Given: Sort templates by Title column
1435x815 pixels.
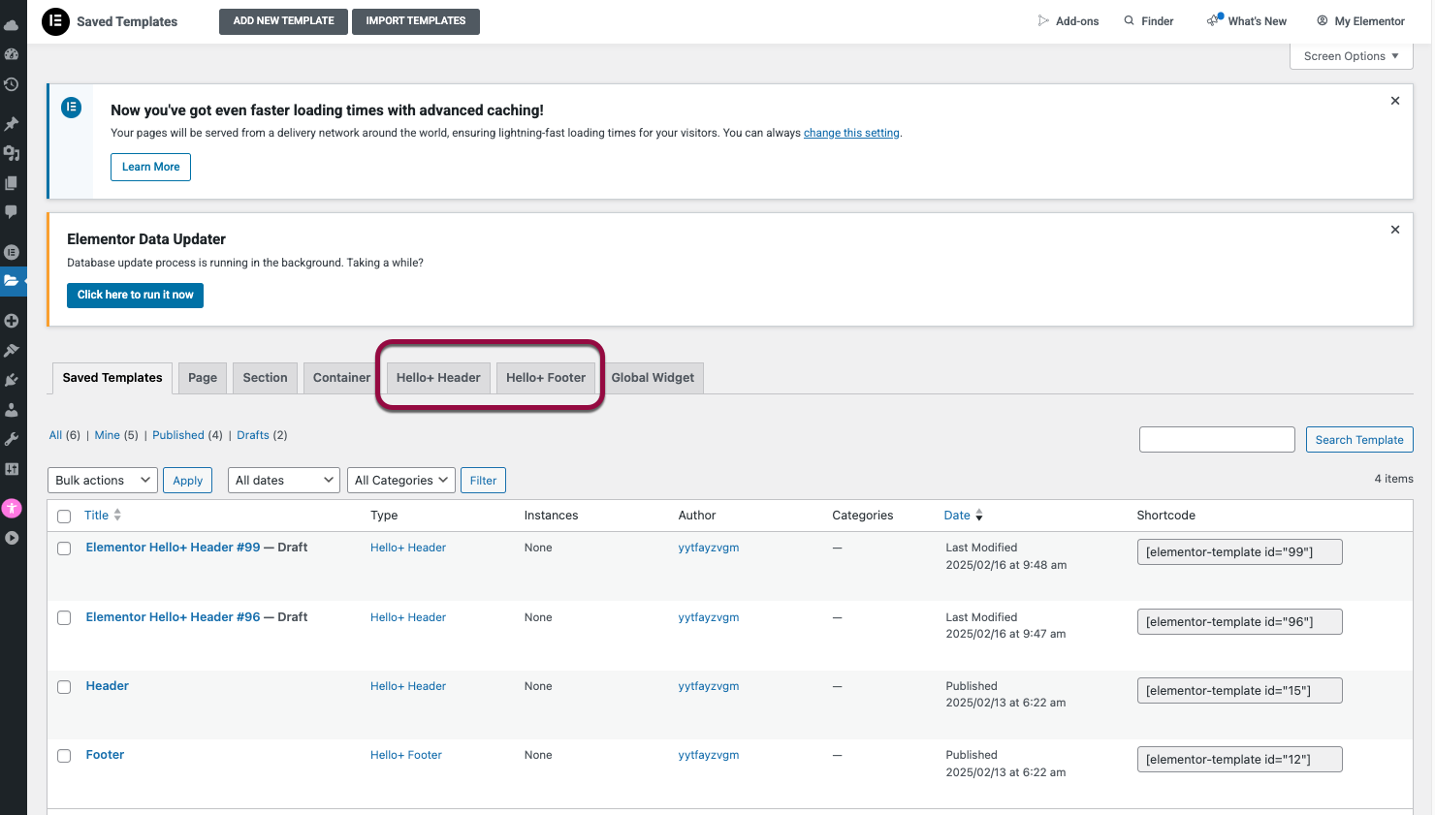Looking at the screenshot, I should click(103, 516).
